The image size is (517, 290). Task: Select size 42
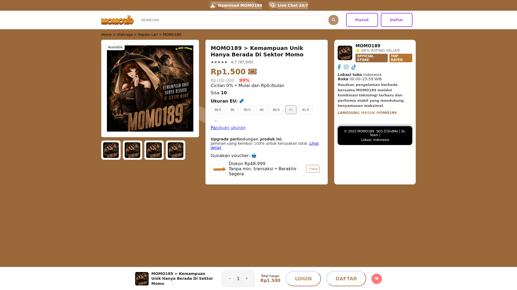pos(216,121)
